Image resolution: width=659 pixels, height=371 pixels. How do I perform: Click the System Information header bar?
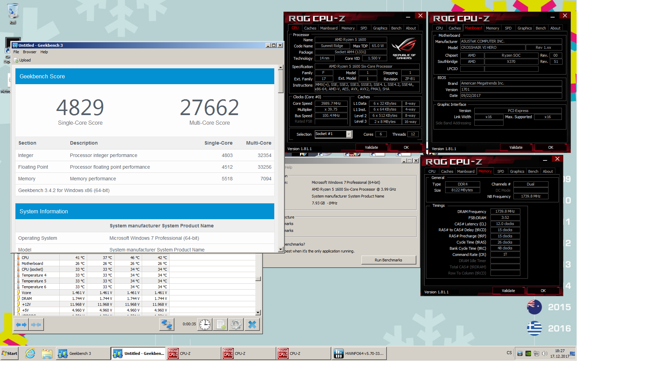[x=144, y=211]
